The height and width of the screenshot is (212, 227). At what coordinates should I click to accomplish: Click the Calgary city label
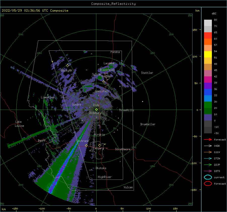pos(98,148)
